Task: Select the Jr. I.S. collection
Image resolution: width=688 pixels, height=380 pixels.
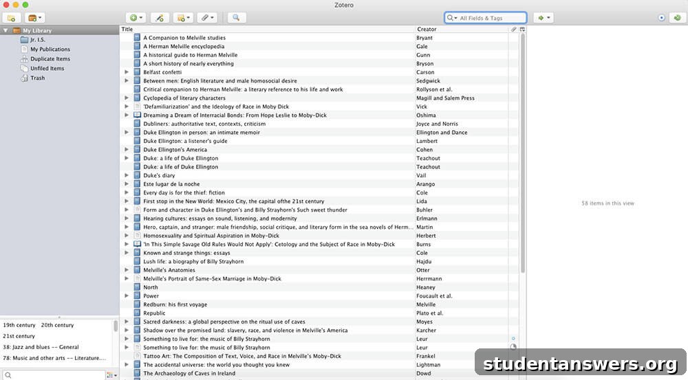Action: (x=37, y=40)
